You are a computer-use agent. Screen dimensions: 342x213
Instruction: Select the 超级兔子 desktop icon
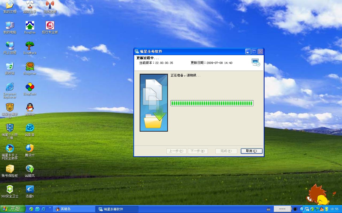click(x=30, y=7)
